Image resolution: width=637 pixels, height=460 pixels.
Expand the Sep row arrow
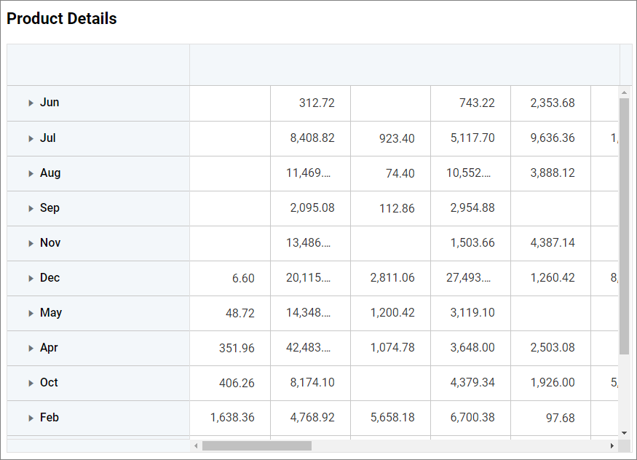[31, 208]
